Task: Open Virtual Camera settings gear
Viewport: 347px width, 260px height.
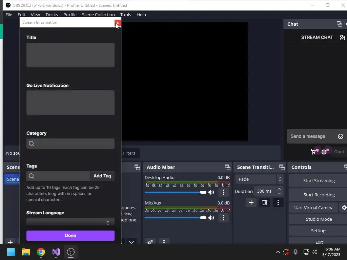Action: (344, 208)
